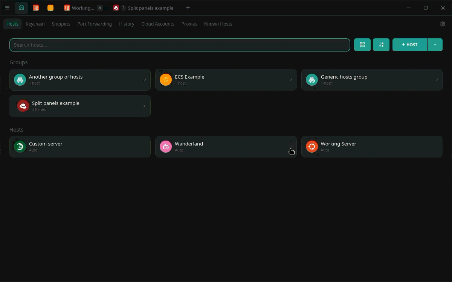This screenshot has width=452, height=282.
Task: Select the Cloud Accounts tab
Action: (158, 24)
